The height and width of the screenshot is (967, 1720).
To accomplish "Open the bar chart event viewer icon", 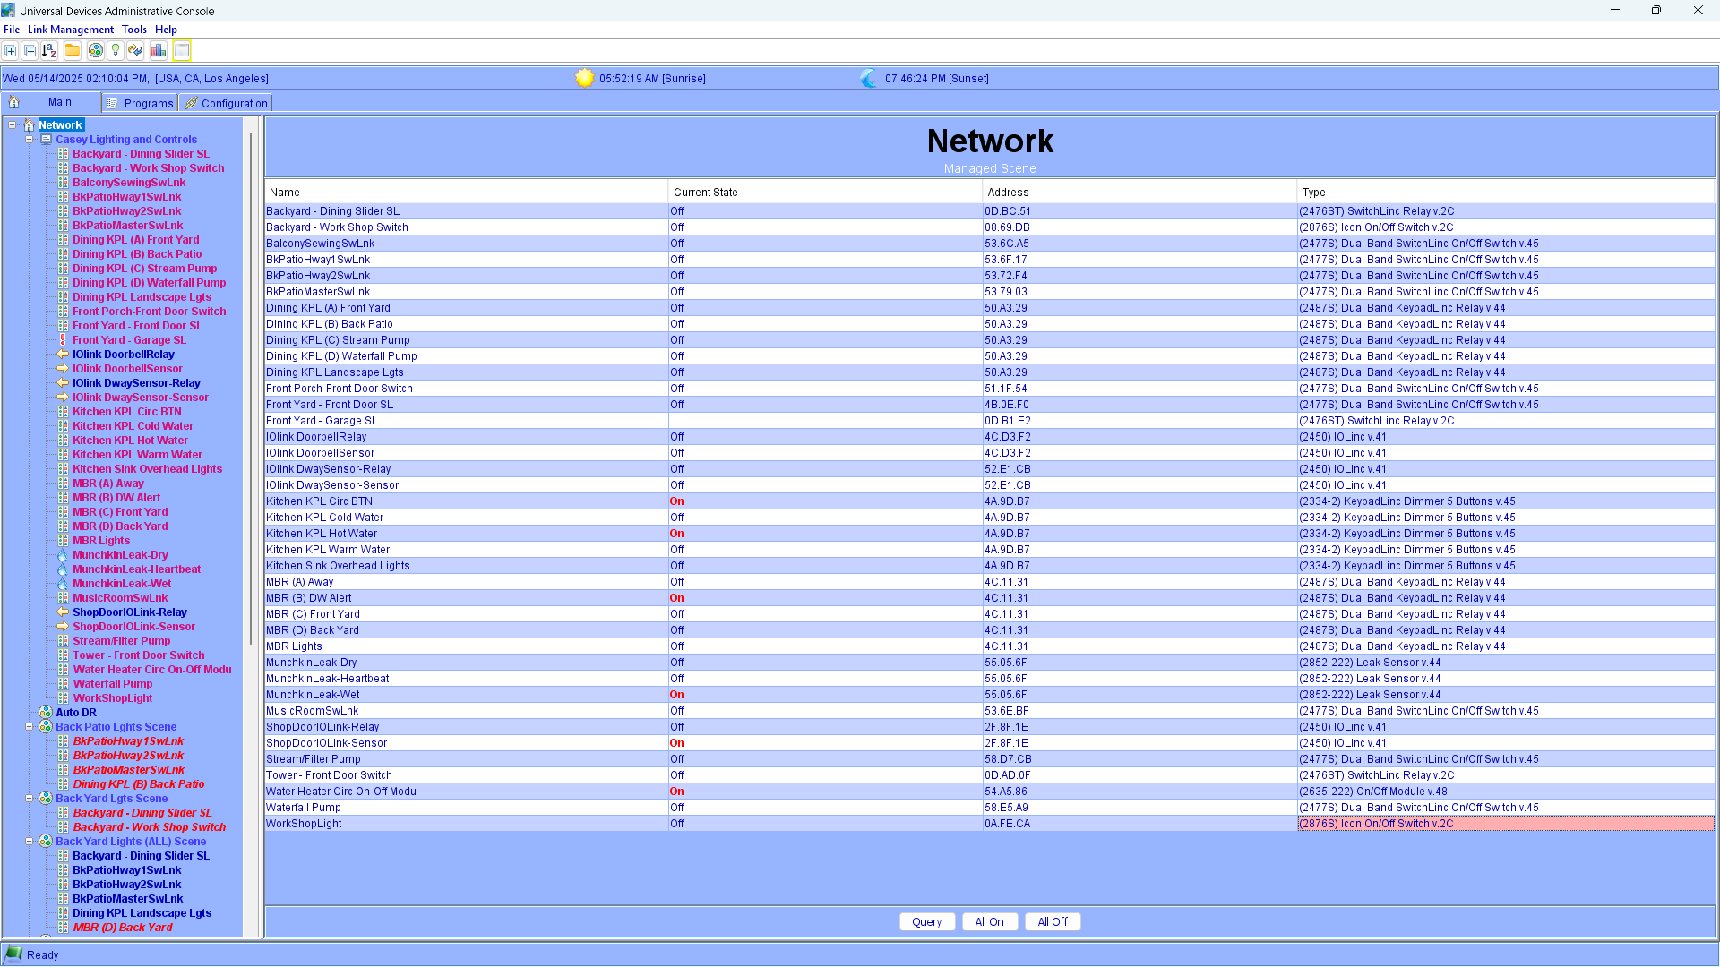I will [158, 51].
